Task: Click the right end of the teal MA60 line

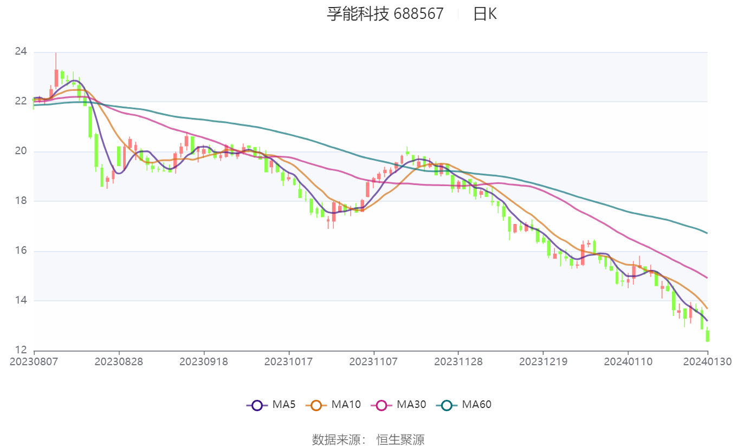Action: pos(707,233)
